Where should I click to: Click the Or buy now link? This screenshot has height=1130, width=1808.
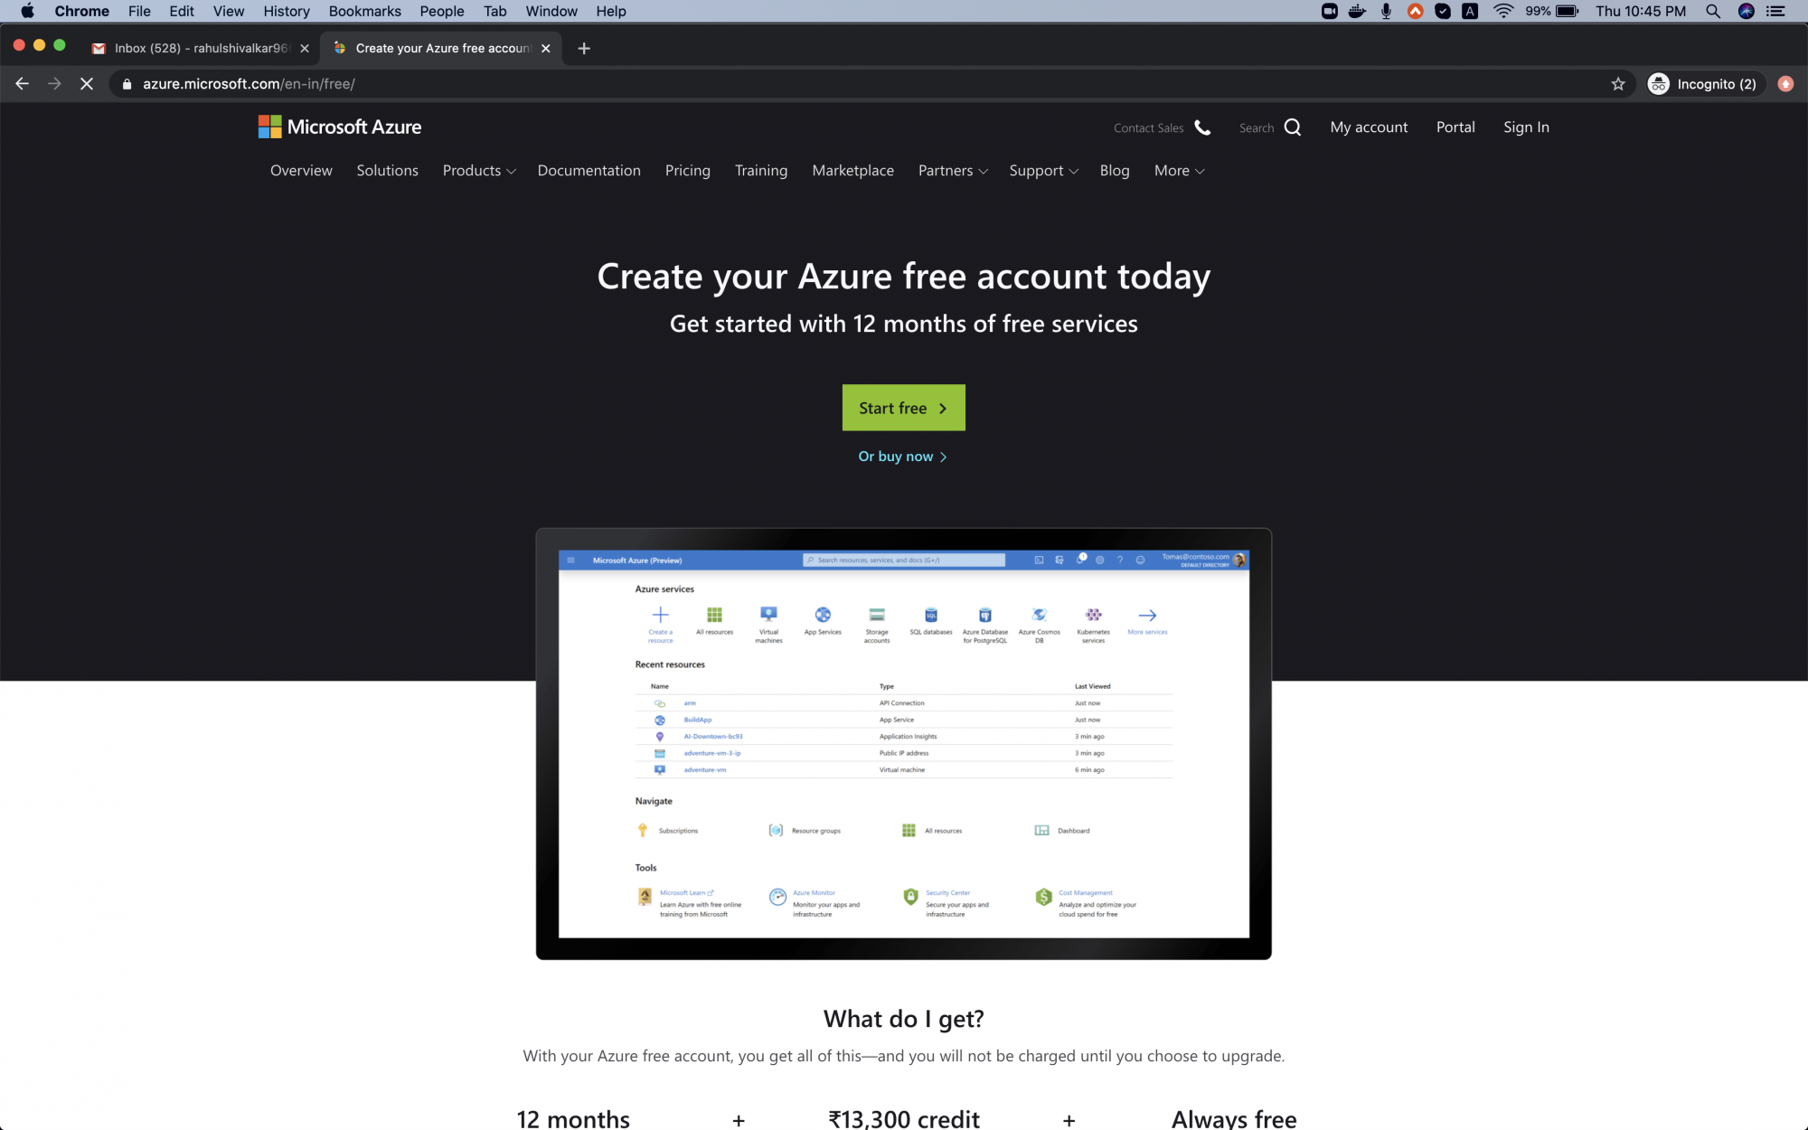click(903, 456)
